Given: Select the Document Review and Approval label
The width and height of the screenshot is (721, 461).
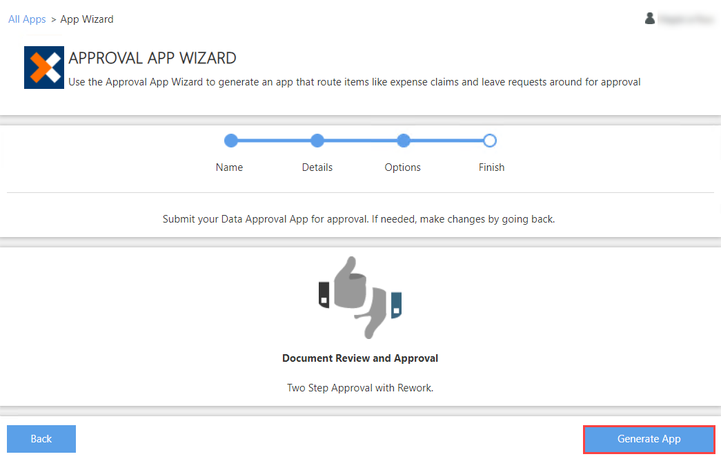Looking at the screenshot, I should click(359, 358).
